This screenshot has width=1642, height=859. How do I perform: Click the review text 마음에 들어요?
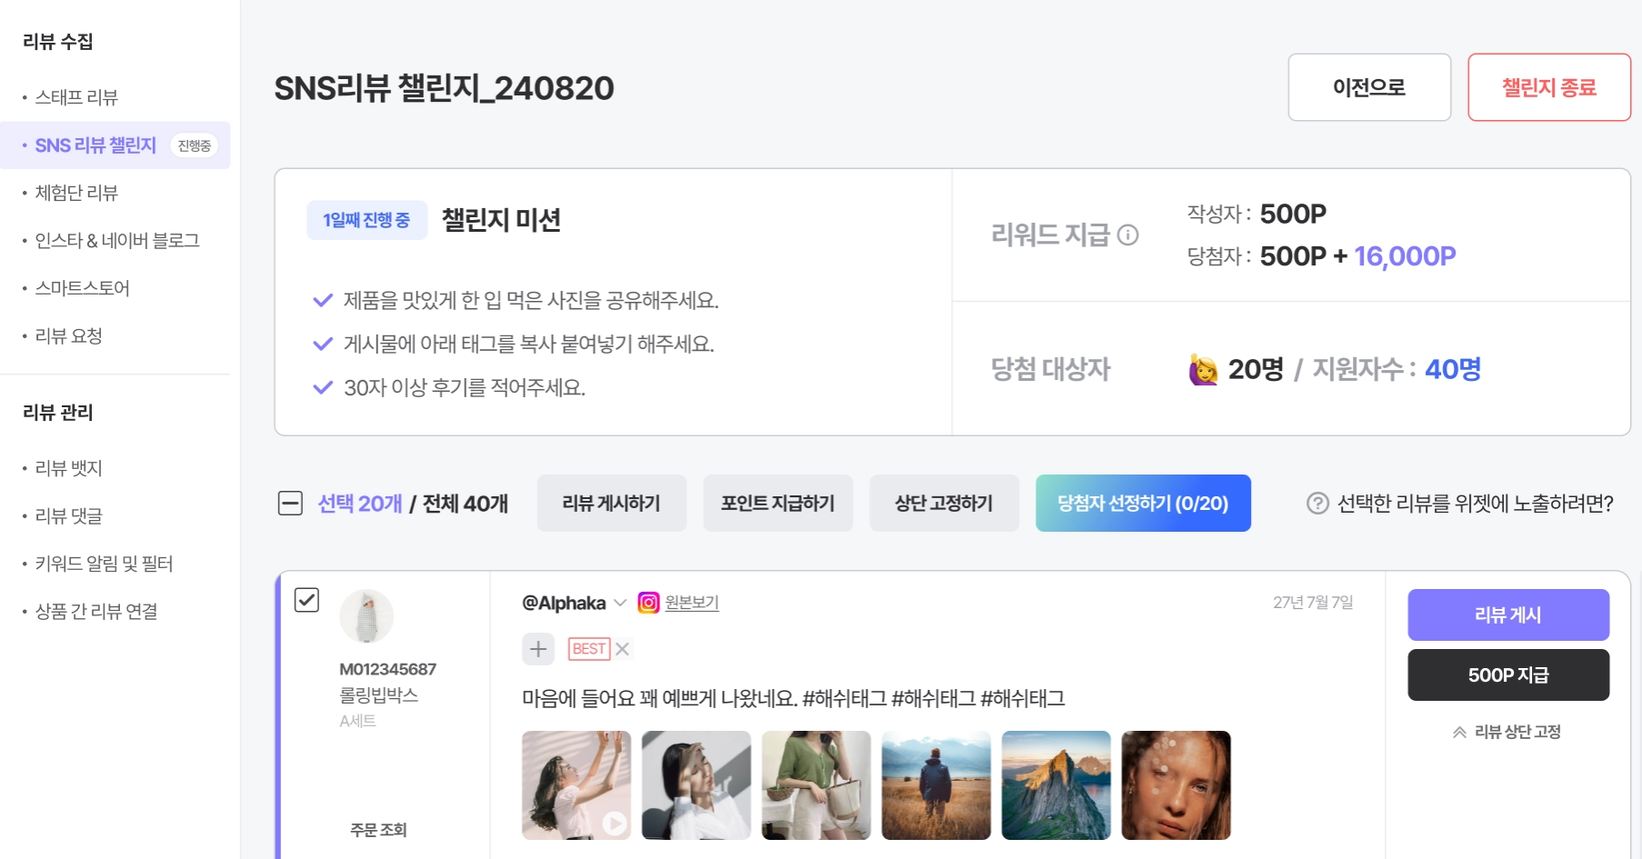578,699
